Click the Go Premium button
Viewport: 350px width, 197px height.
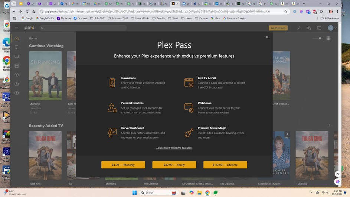(x=278, y=28)
